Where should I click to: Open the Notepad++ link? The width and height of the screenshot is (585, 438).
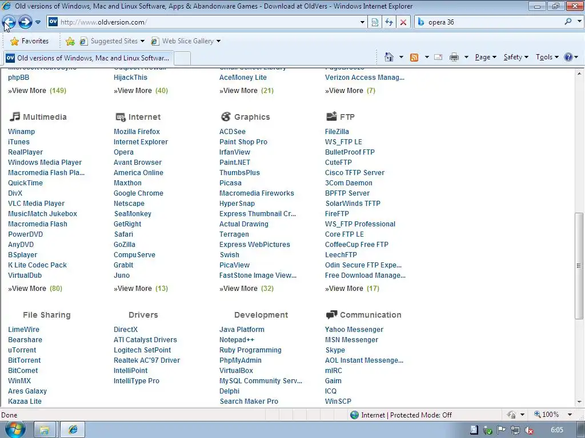click(x=237, y=340)
